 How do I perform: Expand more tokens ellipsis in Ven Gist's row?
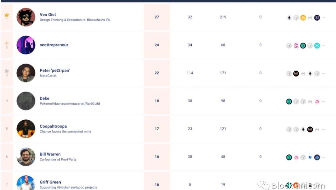pos(324,18)
